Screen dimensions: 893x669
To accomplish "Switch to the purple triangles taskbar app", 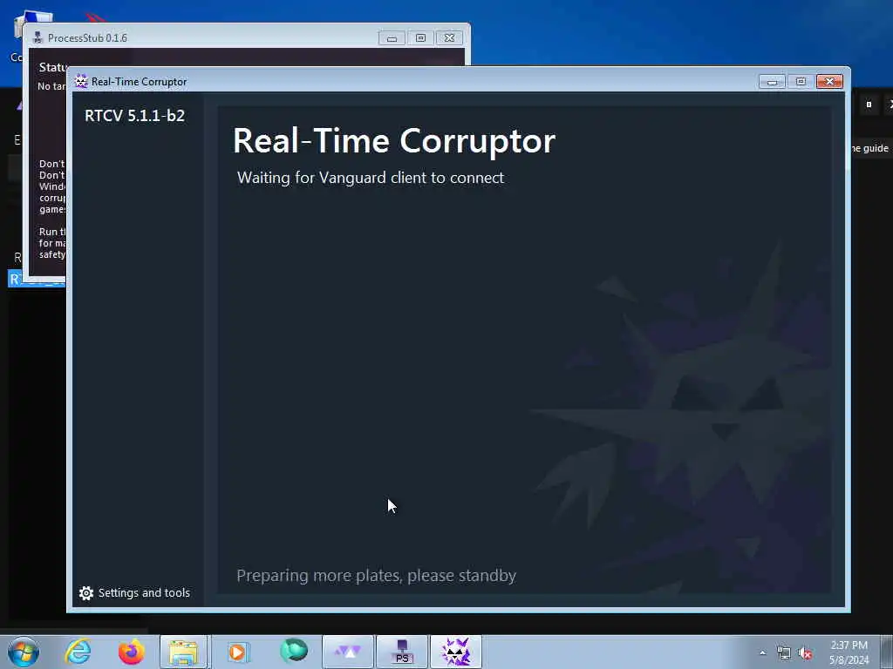I will 347,652.
